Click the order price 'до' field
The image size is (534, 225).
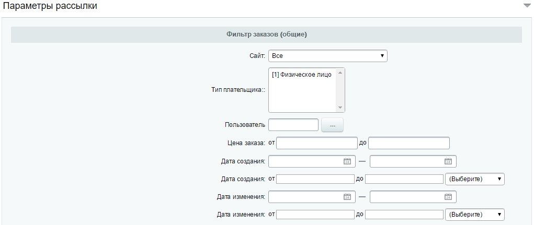coord(408,143)
